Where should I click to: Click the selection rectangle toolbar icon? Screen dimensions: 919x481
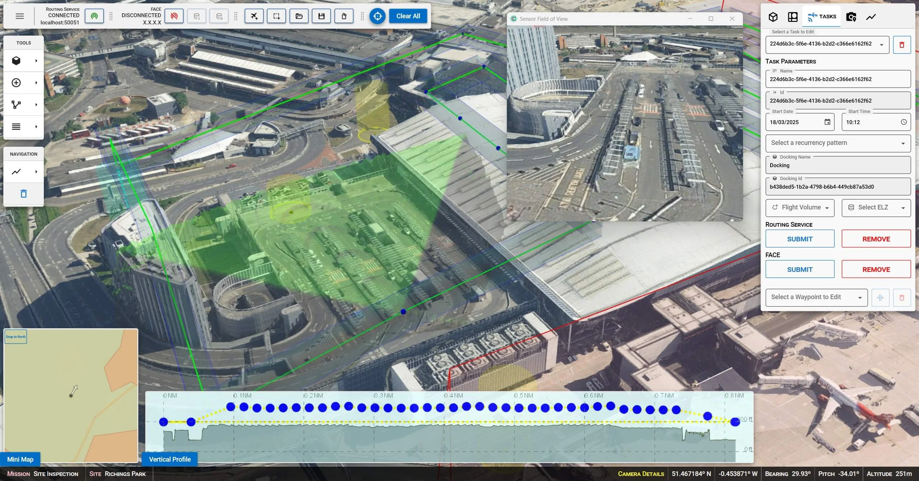point(276,16)
